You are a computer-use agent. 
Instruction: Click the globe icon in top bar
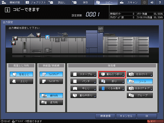pos(144,2)
